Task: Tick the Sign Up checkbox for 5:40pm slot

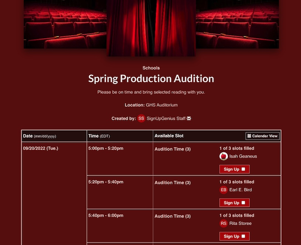Action: [x=243, y=236]
